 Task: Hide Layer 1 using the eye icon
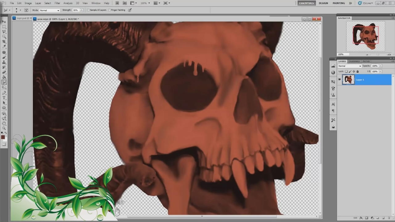point(339,80)
